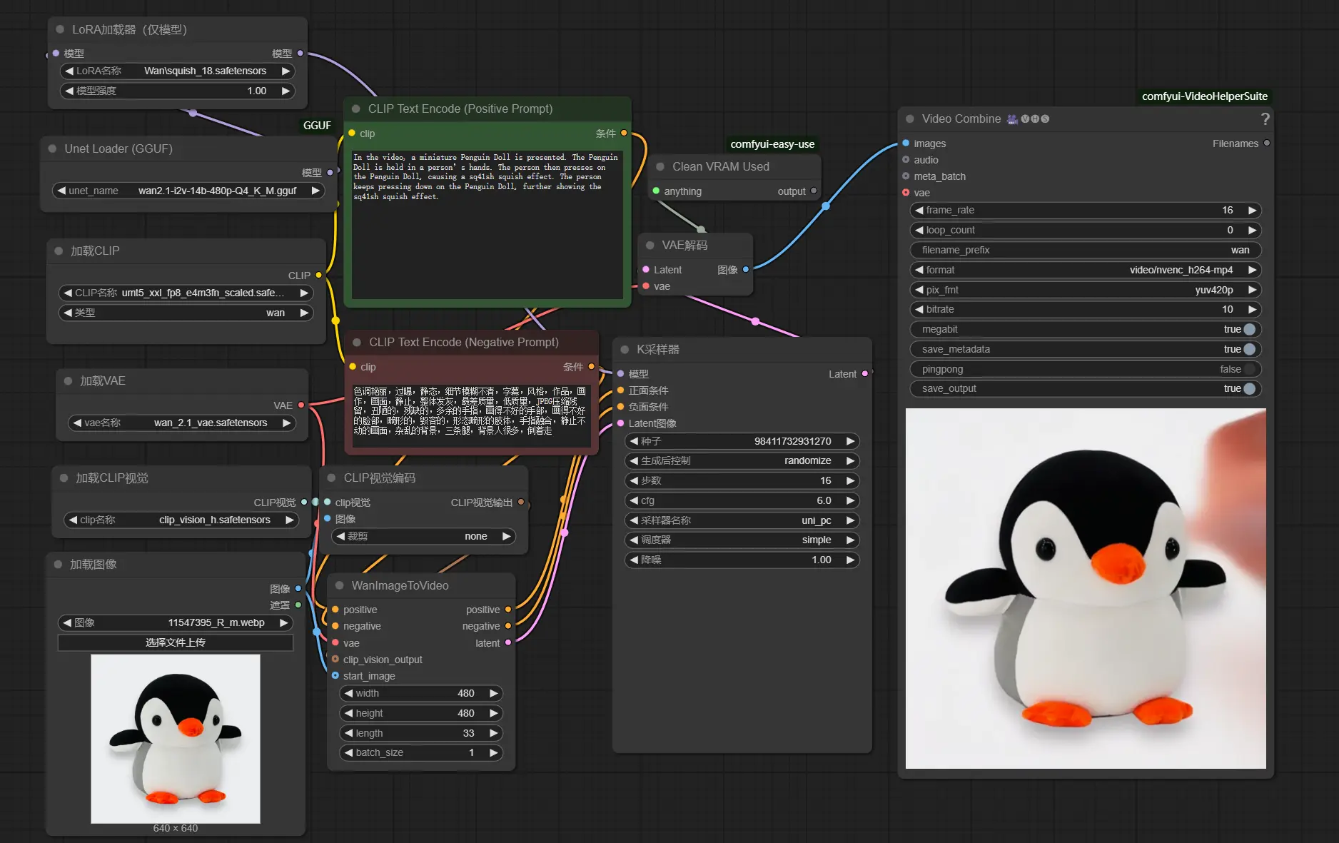Viewport: 1339px width, 843px height.
Task: Click left arrow on 步数 steps field
Action: tap(634, 480)
